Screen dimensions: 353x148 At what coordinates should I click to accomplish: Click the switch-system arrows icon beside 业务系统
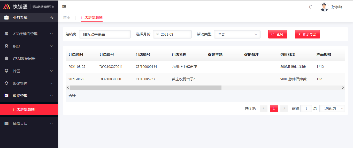pyautogui.click(x=52, y=18)
